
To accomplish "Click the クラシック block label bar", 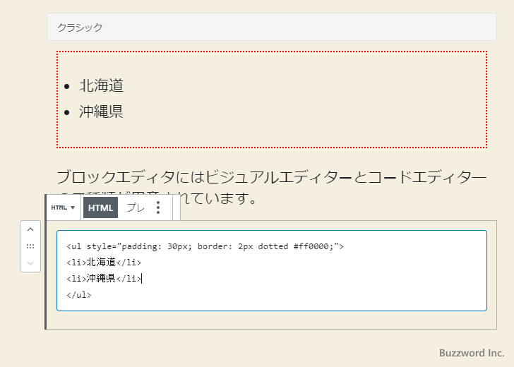I will click(x=271, y=27).
